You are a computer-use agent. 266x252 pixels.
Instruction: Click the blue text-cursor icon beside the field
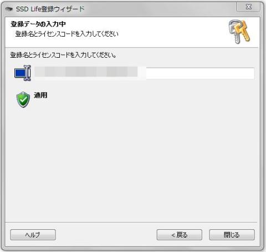23,73
